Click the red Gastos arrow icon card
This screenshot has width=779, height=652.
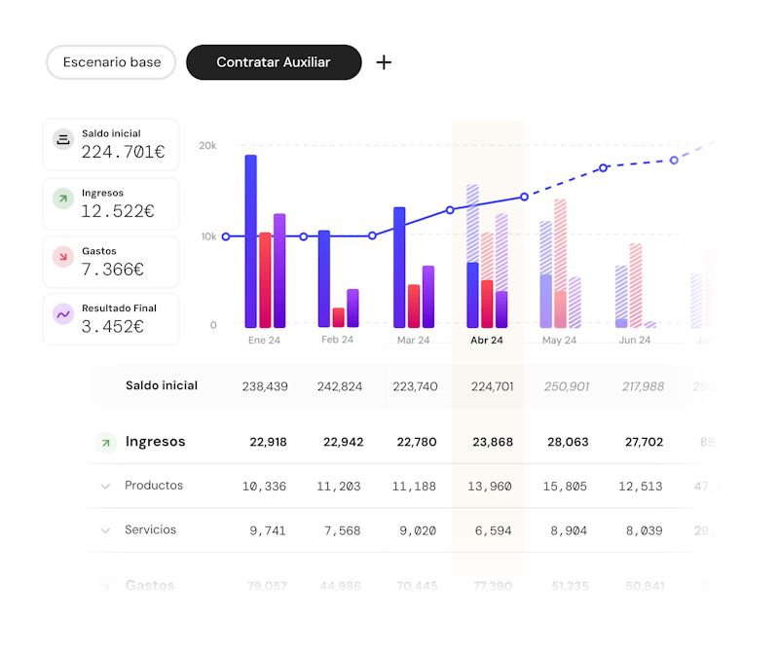[63, 258]
